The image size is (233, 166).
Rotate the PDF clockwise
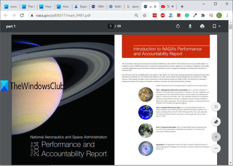178,26
